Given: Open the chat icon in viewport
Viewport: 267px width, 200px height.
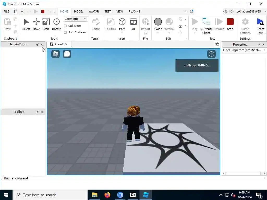Looking at the screenshot, I should (67, 54).
